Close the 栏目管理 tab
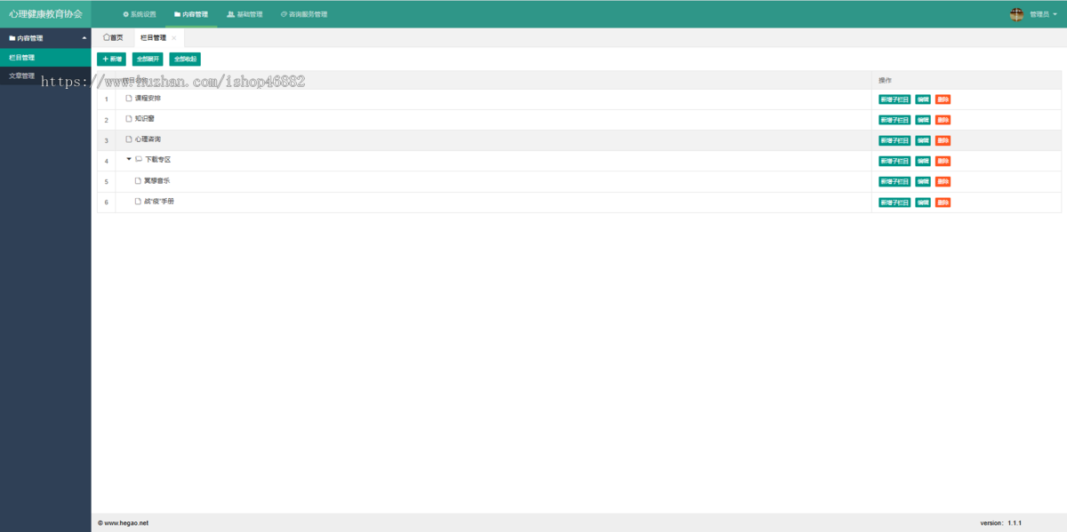 pos(174,38)
